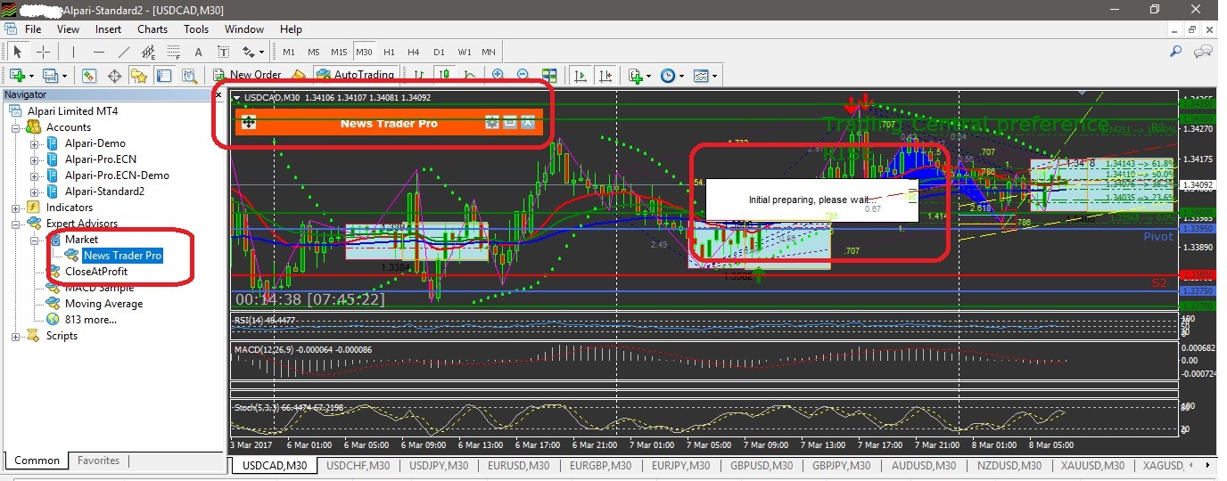Switch to Favorites tab in Navigator
This screenshot has height=481, width=1227.
click(x=98, y=461)
